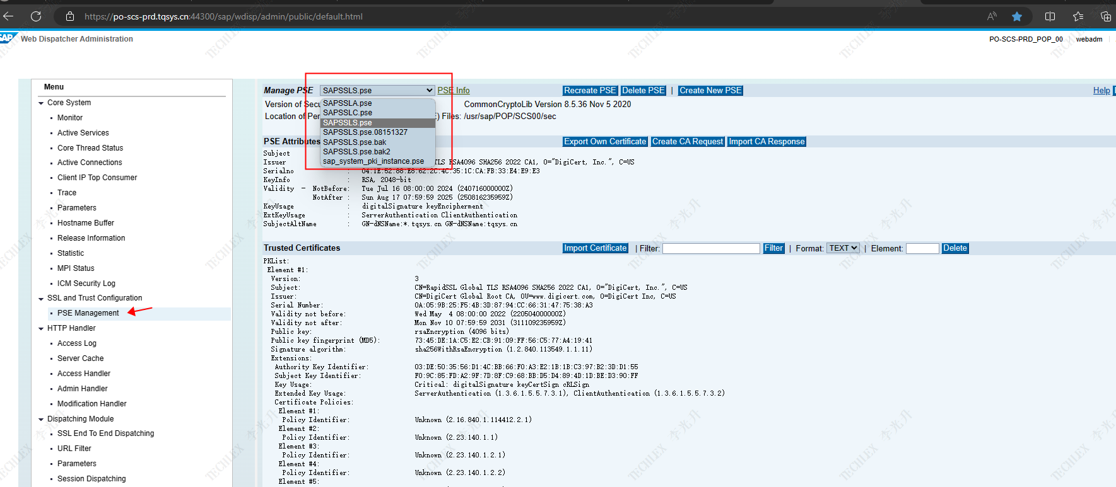The height and width of the screenshot is (487, 1116).
Task: Reload the page with the refresh icon
Action: coord(36,16)
